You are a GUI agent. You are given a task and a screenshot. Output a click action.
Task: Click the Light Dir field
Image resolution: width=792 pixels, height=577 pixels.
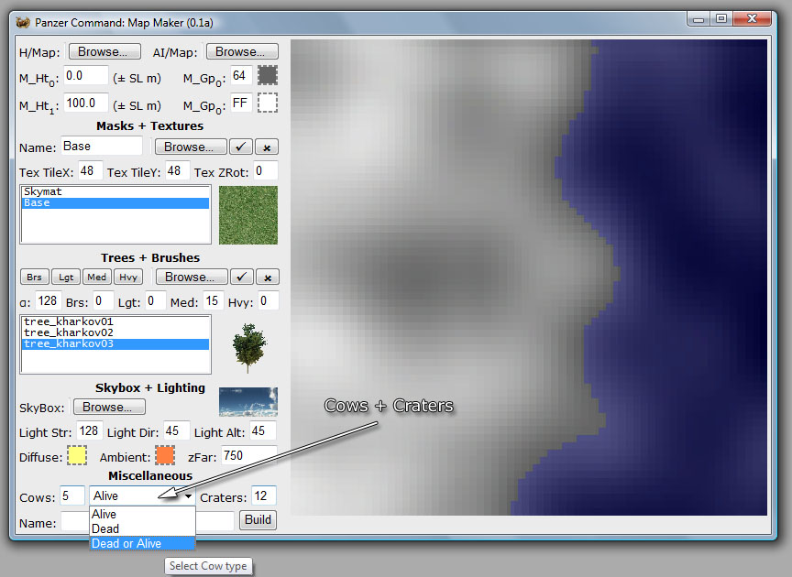(x=176, y=431)
